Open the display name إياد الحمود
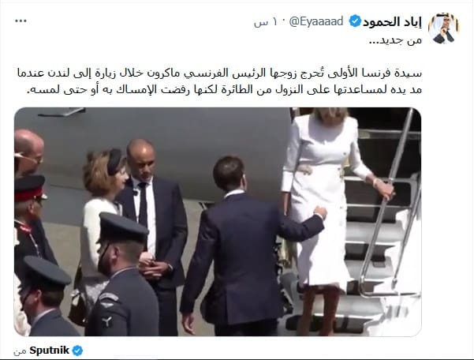This screenshot has width=474, height=360. (x=392, y=22)
